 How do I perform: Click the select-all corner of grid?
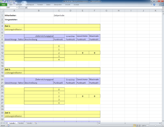tap(2, 11)
